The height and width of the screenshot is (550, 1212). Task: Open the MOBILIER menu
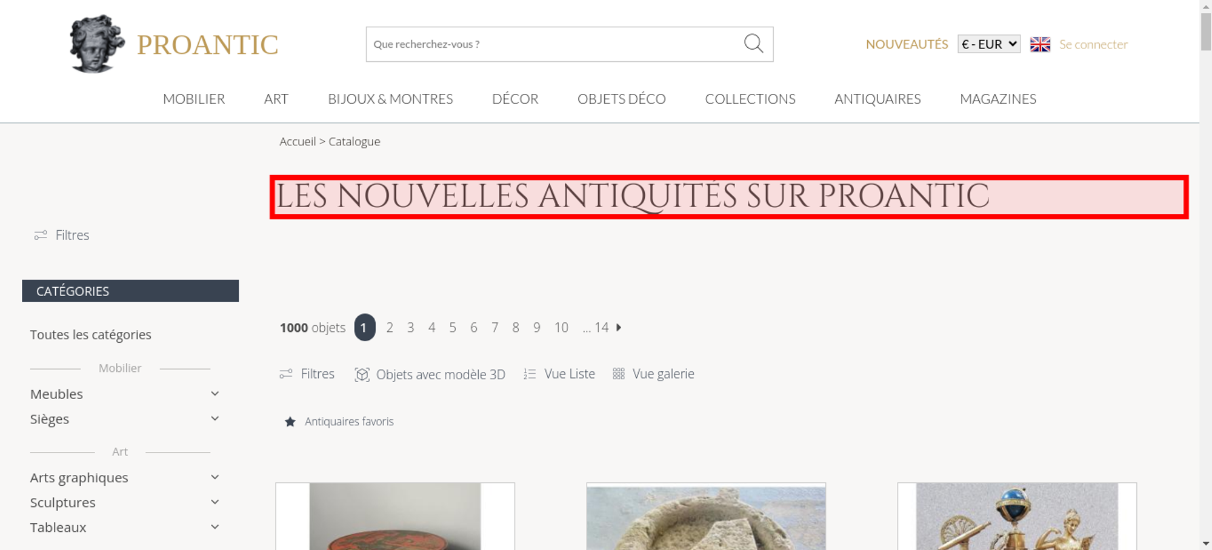(x=194, y=99)
